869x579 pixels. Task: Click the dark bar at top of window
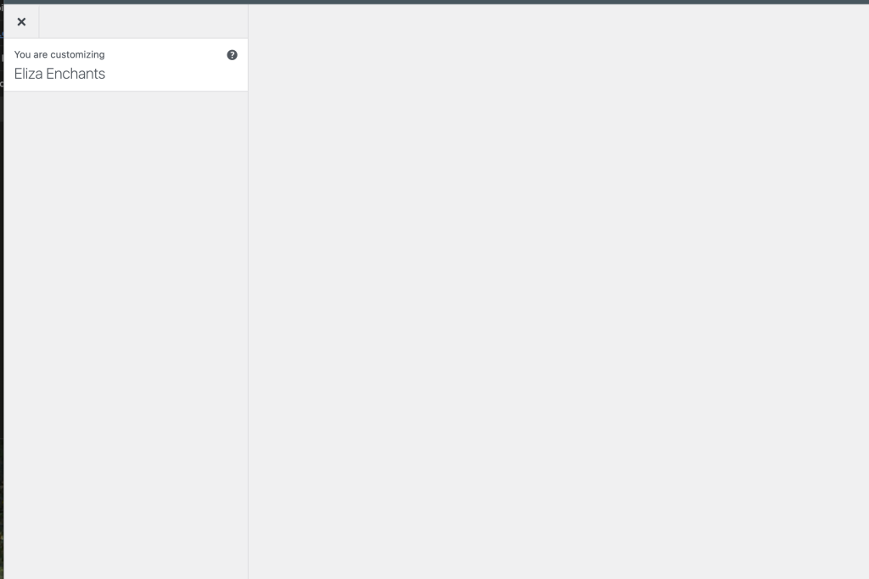(x=434, y=3)
